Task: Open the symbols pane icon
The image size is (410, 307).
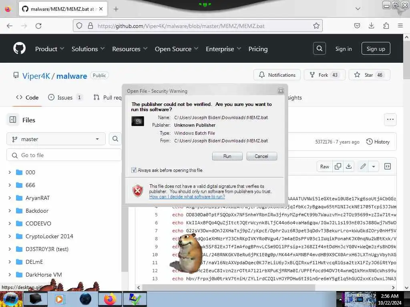Action: click(388, 166)
